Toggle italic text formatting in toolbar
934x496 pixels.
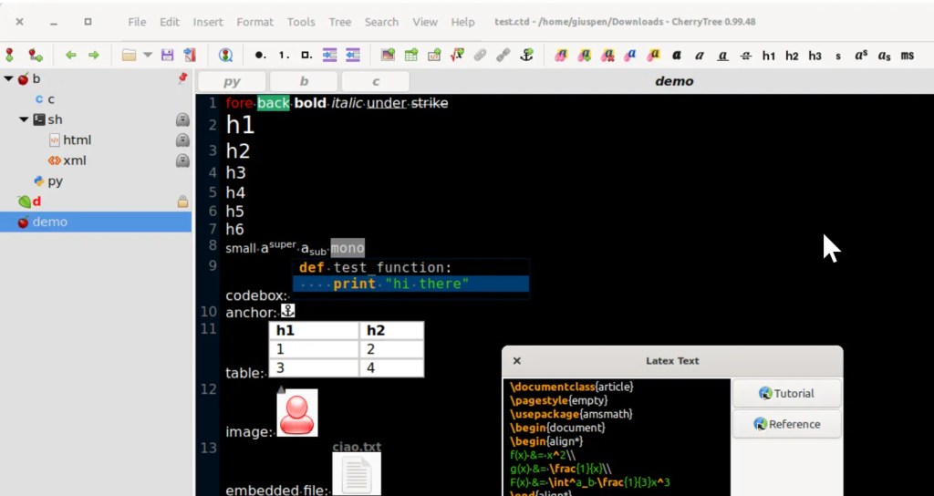(700, 56)
